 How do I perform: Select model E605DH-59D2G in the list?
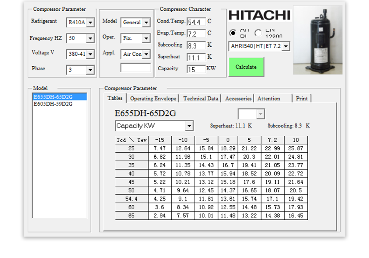[x=53, y=104]
